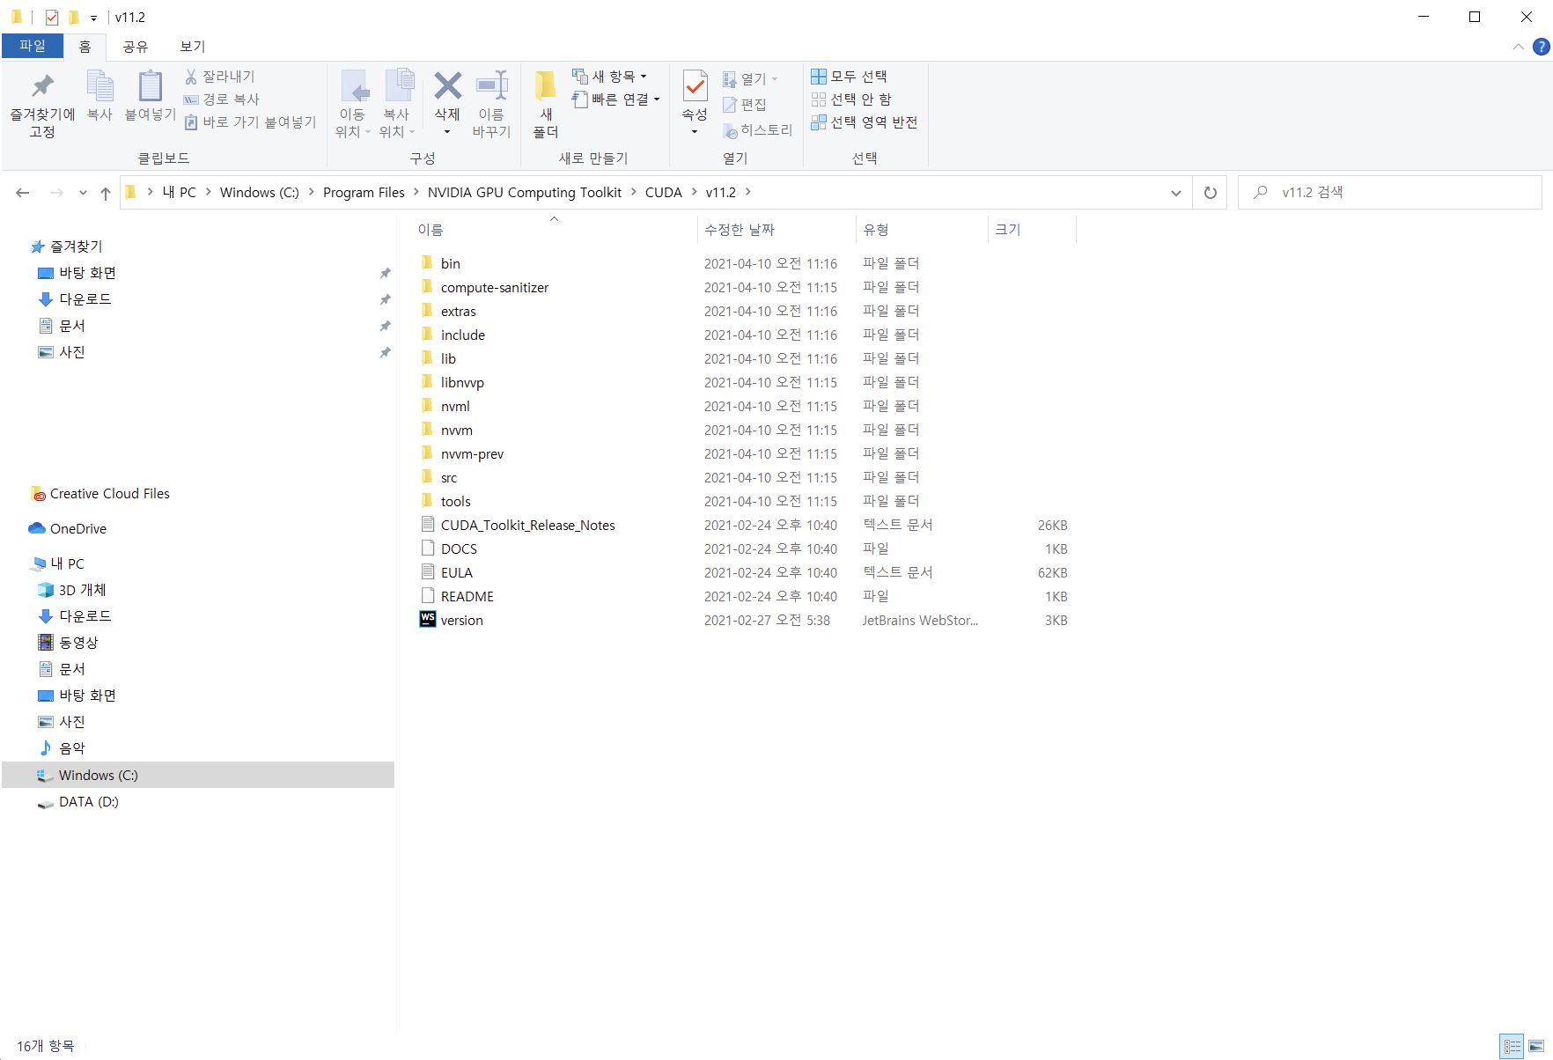
Task: Select the 홈 (Home) ribbon tab
Action: (x=85, y=47)
